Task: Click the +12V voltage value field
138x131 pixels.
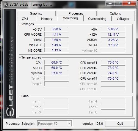Action: [x=113, y=34]
